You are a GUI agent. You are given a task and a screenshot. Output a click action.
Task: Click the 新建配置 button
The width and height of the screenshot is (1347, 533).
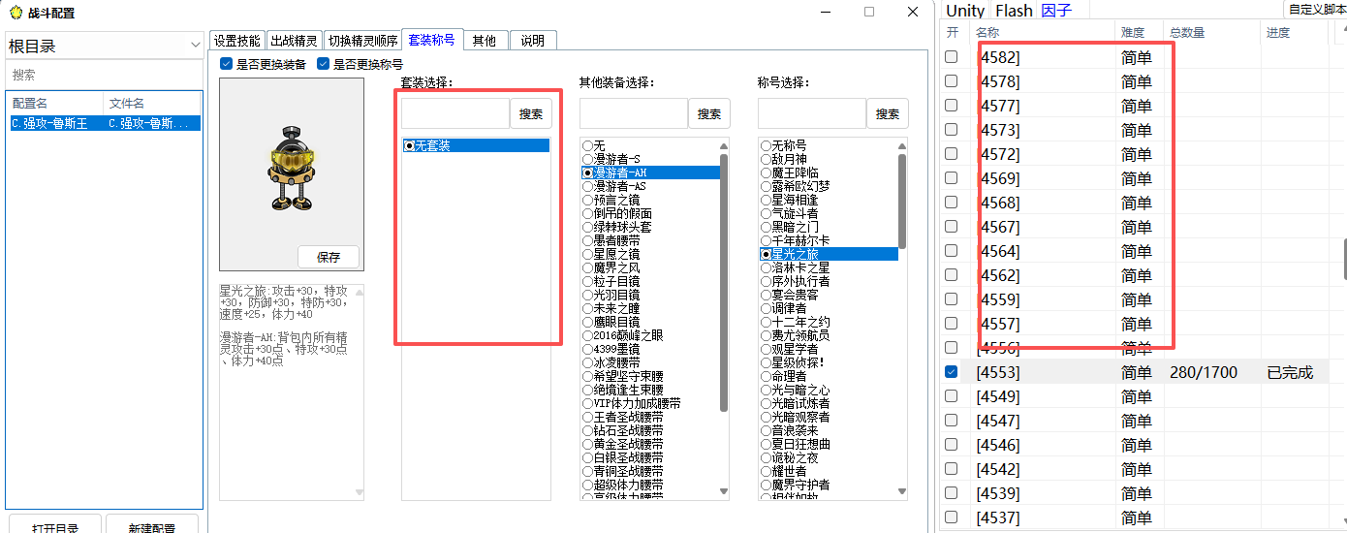(152, 525)
